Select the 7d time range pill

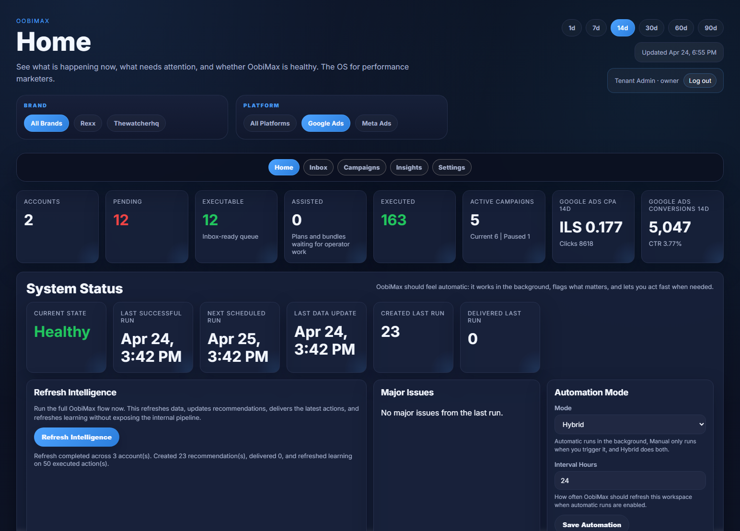(596, 28)
